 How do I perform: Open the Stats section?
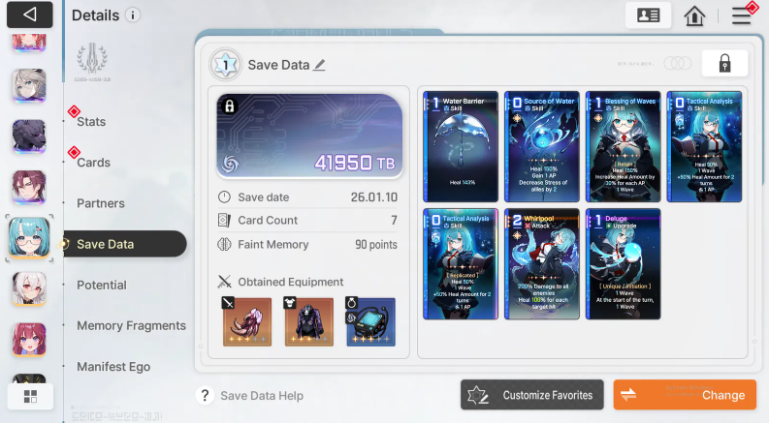[91, 121]
